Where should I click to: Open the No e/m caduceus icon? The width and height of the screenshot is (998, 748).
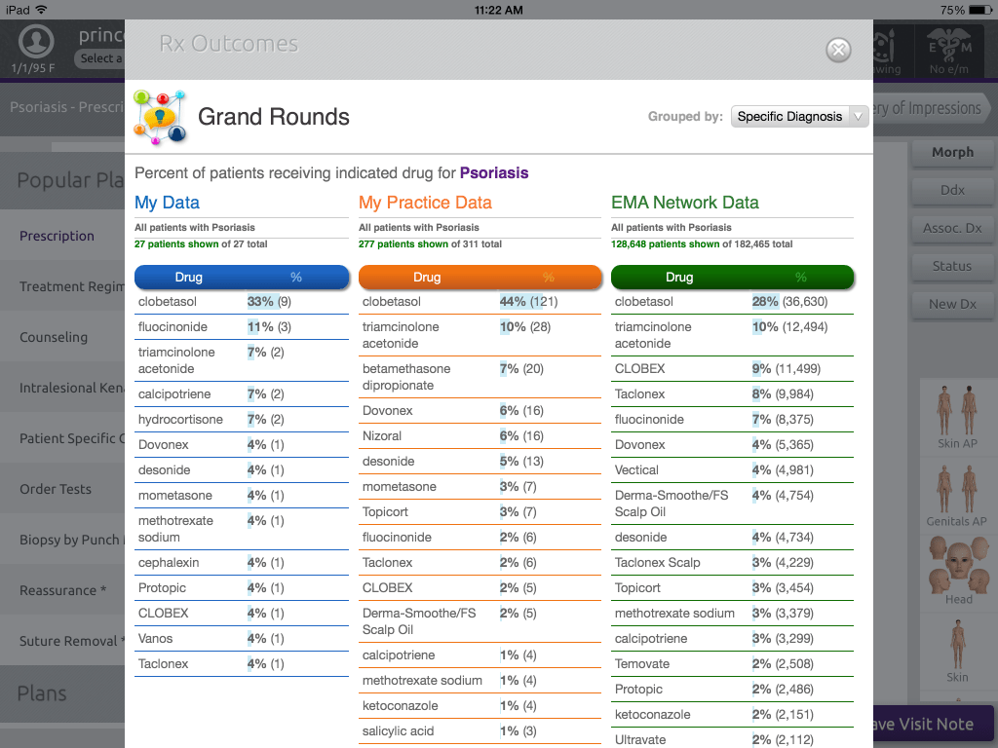point(949,51)
